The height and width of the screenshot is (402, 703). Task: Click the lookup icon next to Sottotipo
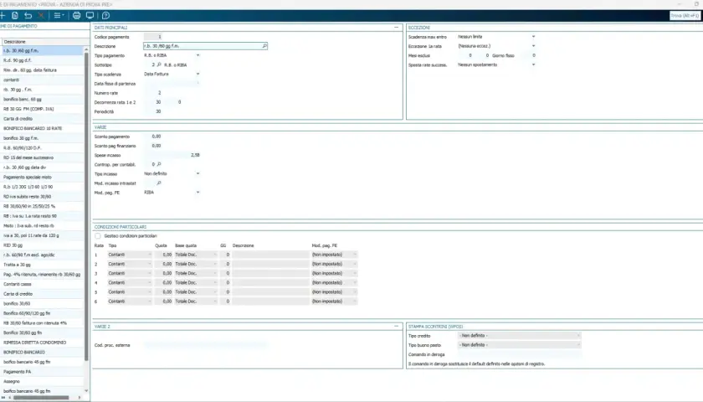(x=159, y=64)
